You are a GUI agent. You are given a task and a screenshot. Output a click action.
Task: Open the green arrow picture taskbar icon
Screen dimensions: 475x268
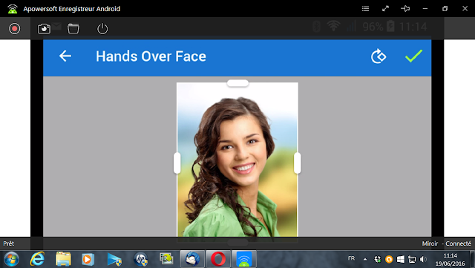tap(166, 258)
